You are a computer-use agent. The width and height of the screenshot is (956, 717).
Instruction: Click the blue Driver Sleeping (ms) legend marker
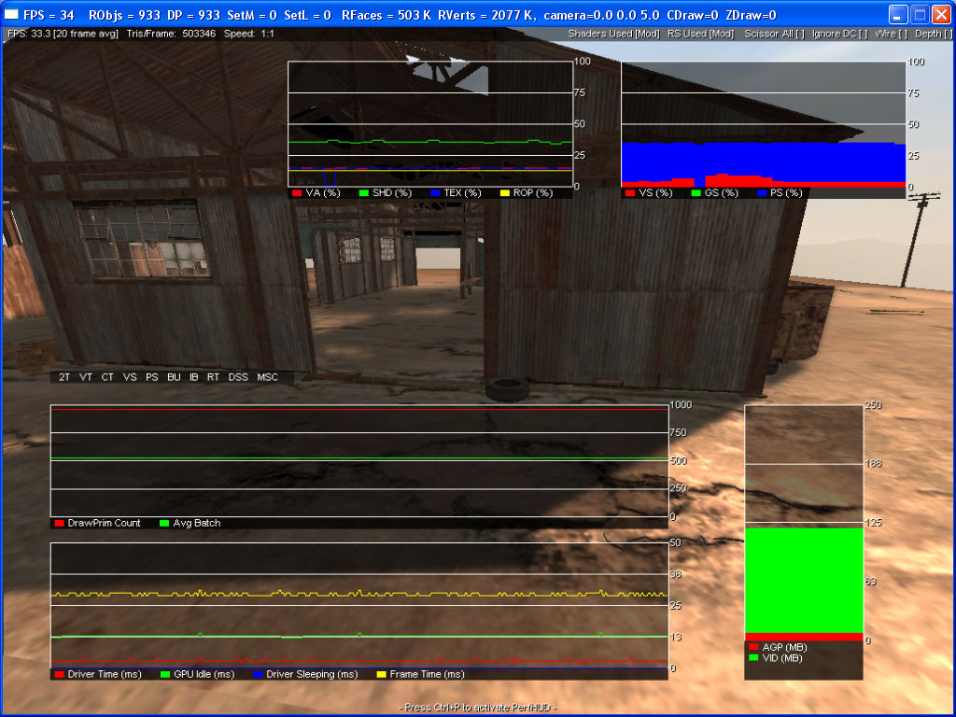[x=257, y=674]
